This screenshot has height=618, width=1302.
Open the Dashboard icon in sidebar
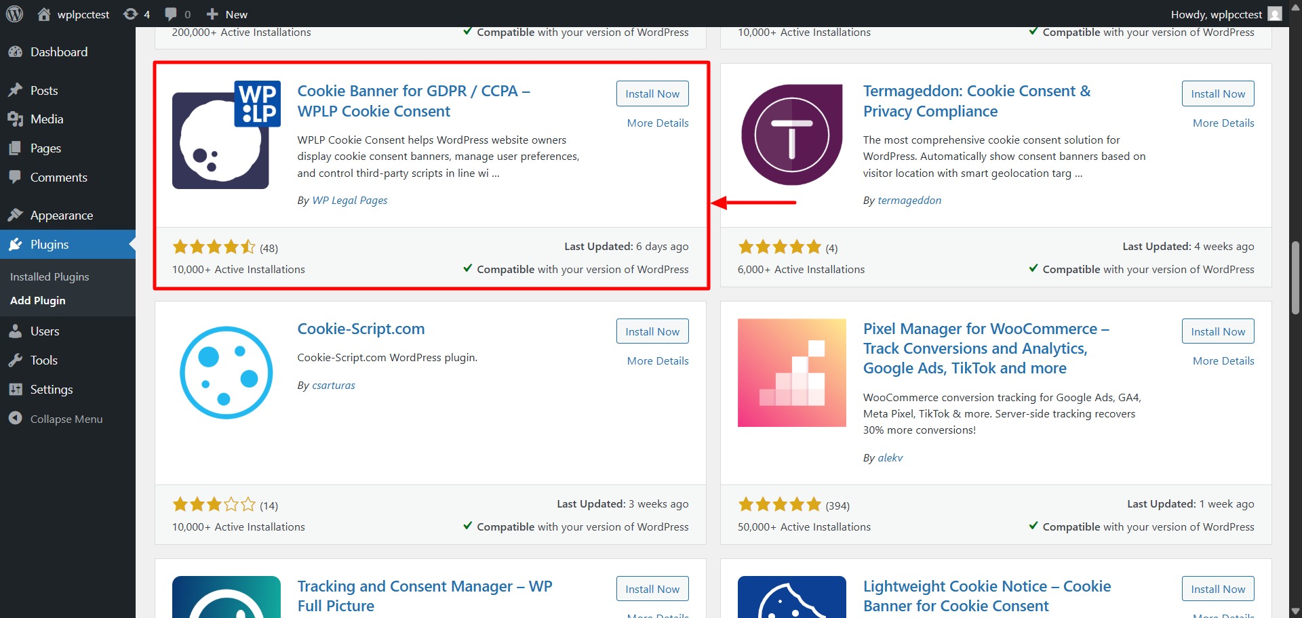pyautogui.click(x=16, y=52)
